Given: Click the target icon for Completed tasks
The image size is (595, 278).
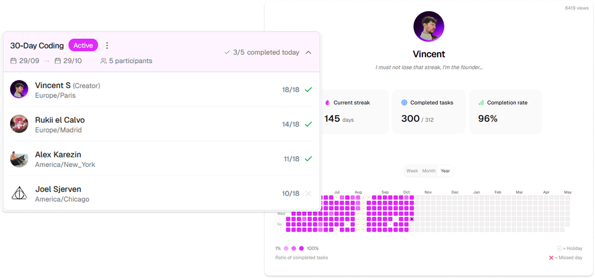Looking at the screenshot, I should (404, 103).
